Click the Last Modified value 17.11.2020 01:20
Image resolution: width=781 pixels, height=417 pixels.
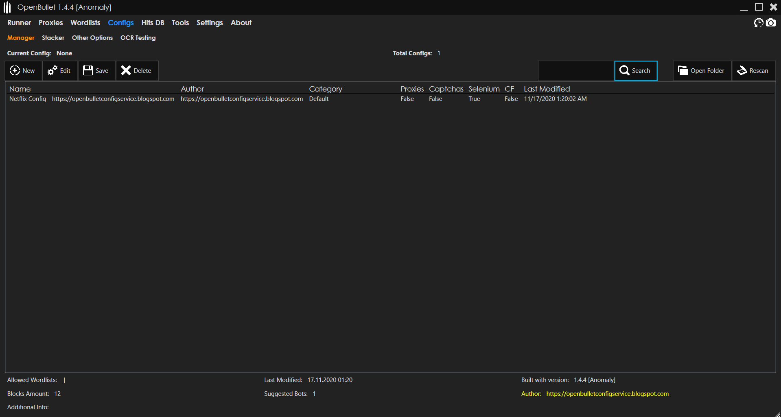[330, 380]
